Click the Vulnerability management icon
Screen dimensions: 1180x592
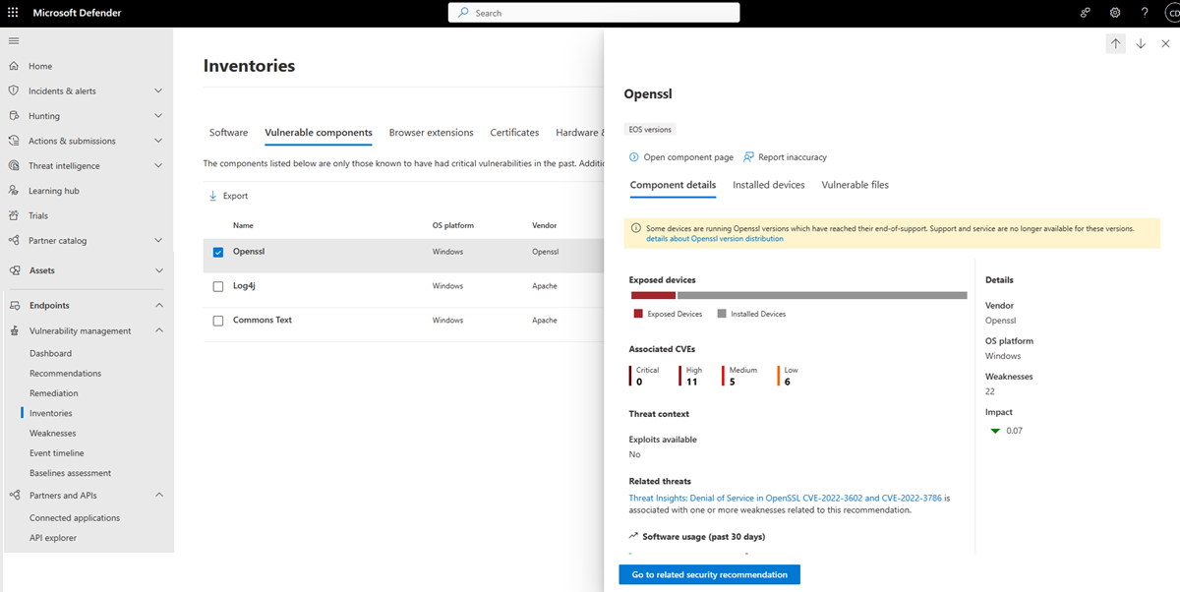point(14,331)
